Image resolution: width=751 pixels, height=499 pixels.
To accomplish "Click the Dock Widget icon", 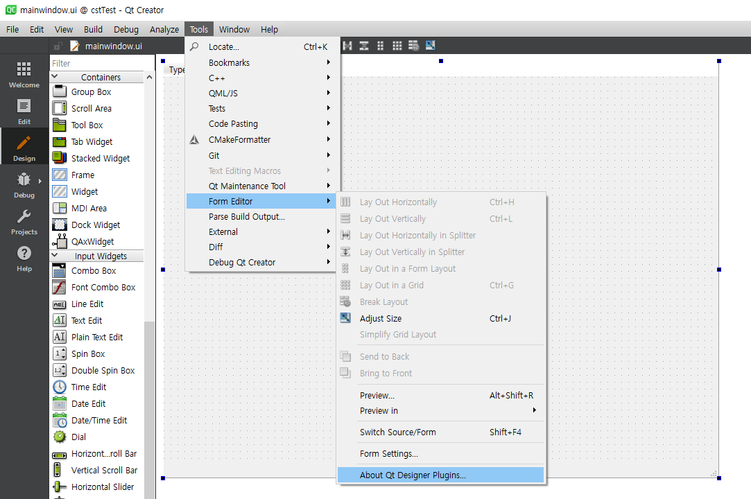I will point(60,225).
